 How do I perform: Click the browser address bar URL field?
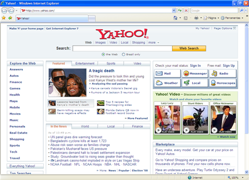click(96, 11)
